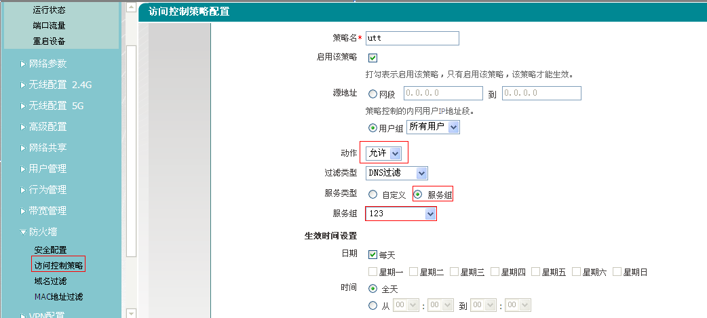Click the 策略名 text field
Screen dimensions: 707x318
point(413,38)
